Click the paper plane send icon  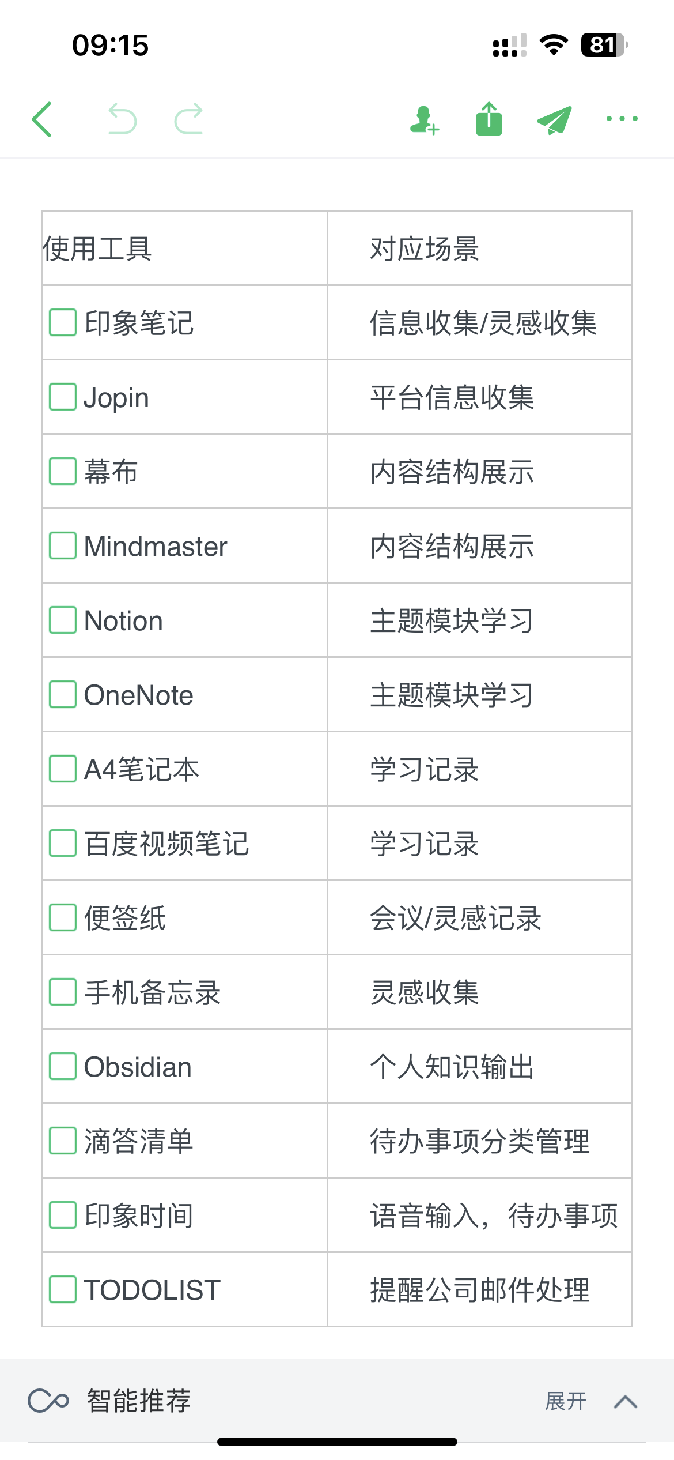pyautogui.click(x=554, y=120)
